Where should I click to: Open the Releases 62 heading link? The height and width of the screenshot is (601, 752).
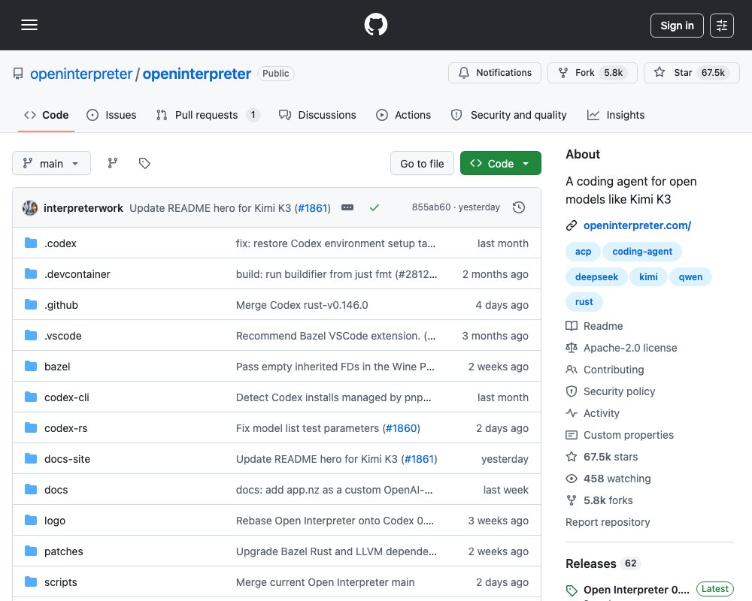pyautogui.click(x=603, y=563)
